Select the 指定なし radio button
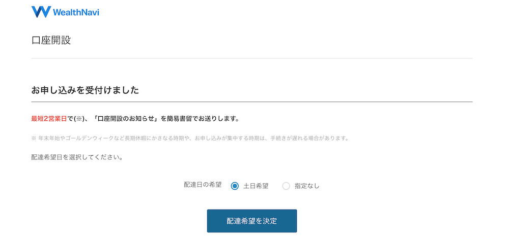Screen dimensions: 509x240 286,186
